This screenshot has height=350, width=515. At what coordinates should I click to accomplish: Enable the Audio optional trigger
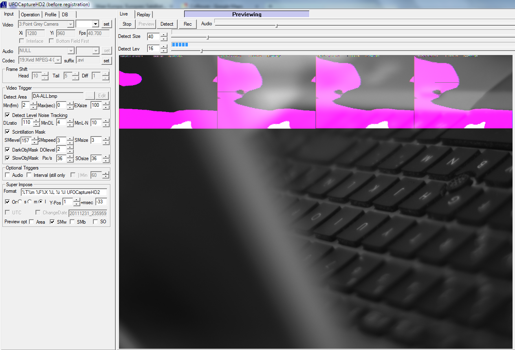[x=7, y=175]
